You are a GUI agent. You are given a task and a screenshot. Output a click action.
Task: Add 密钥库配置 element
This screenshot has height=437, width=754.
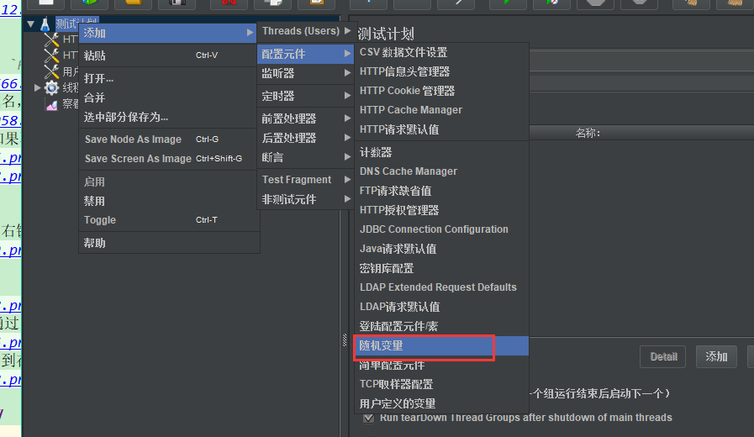tap(441, 268)
